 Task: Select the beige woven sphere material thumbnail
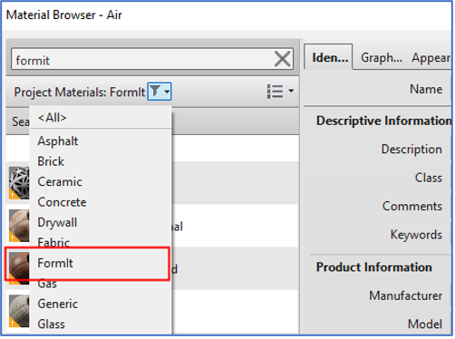pyautogui.click(x=19, y=311)
